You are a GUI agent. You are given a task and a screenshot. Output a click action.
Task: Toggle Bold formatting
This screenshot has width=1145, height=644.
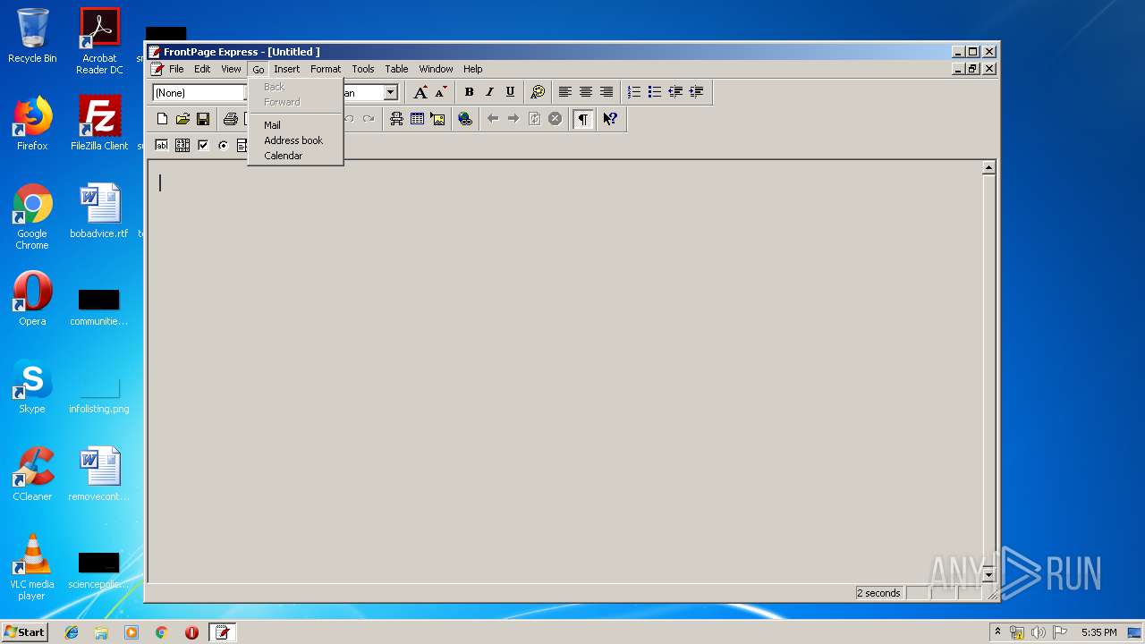[x=469, y=92]
